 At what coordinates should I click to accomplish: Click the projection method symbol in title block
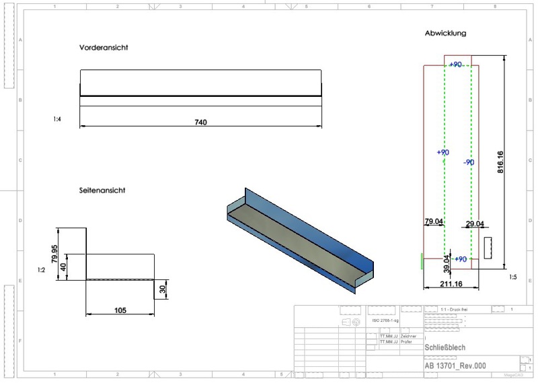(350, 322)
